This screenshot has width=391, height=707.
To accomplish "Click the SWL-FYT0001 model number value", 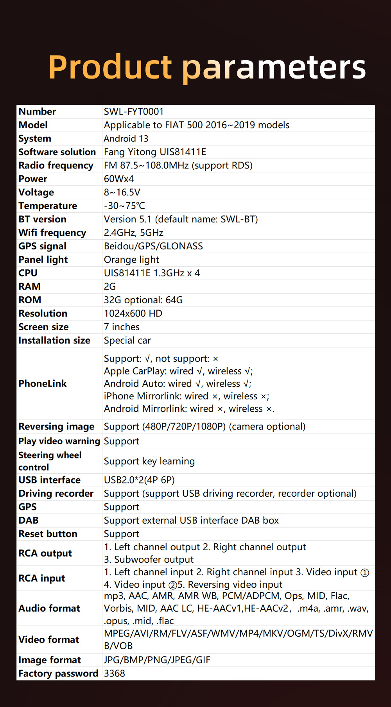I will coord(134,112).
